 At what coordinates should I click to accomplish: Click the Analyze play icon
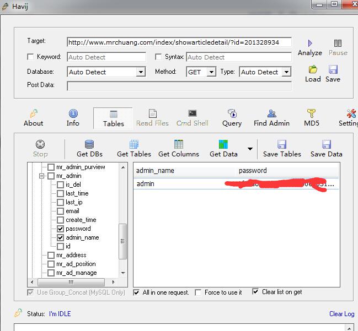[x=310, y=43]
